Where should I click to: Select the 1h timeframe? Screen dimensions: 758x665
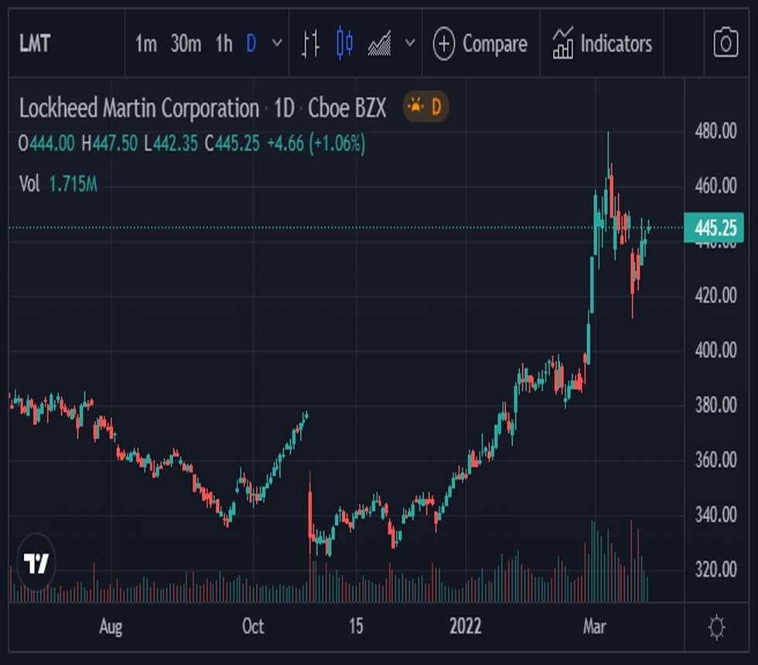pos(224,44)
